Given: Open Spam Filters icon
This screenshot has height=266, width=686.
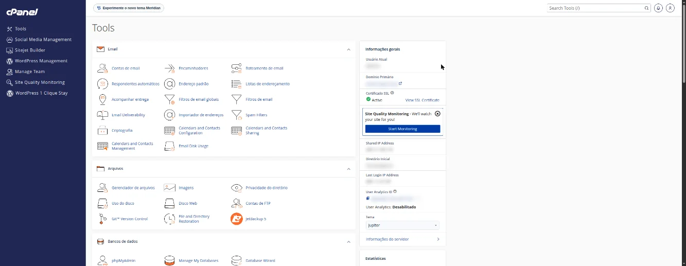Looking at the screenshot, I should click(236, 115).
